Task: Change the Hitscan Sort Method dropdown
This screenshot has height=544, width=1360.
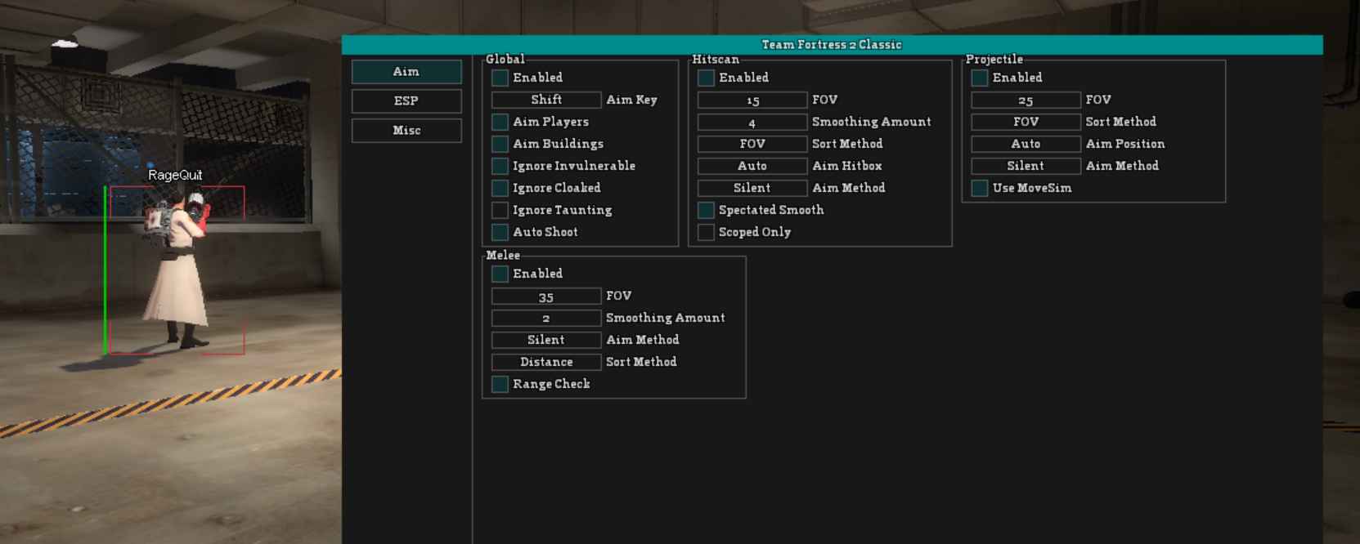Action: [752, 144]
